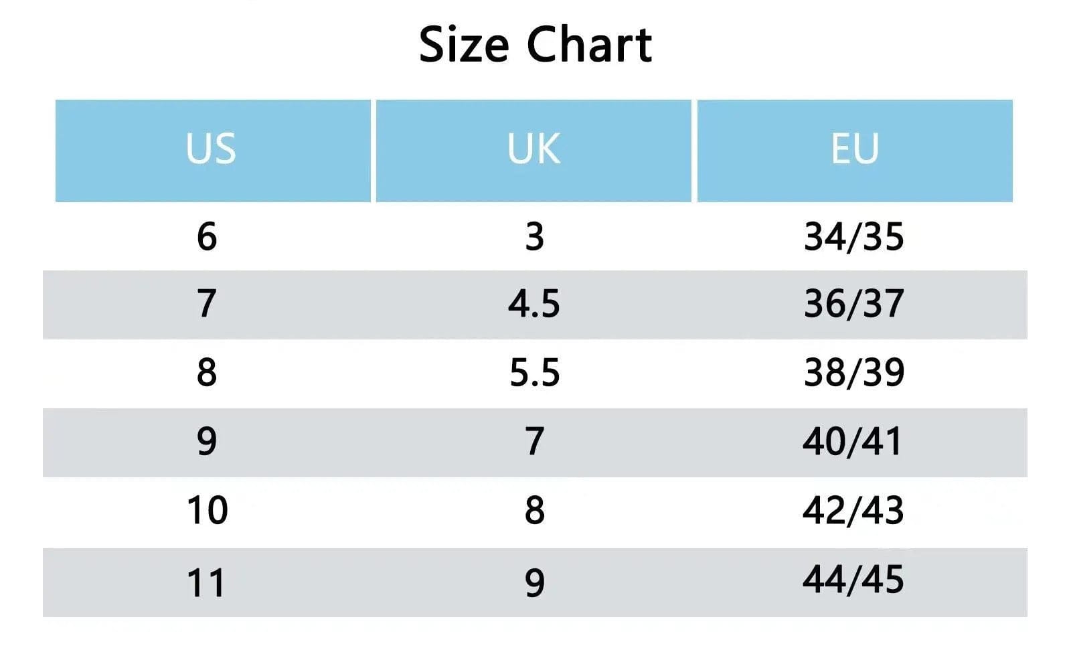Click UK size 8 cell
Viewport: 1071px width, 656px height.
[534, 511]
